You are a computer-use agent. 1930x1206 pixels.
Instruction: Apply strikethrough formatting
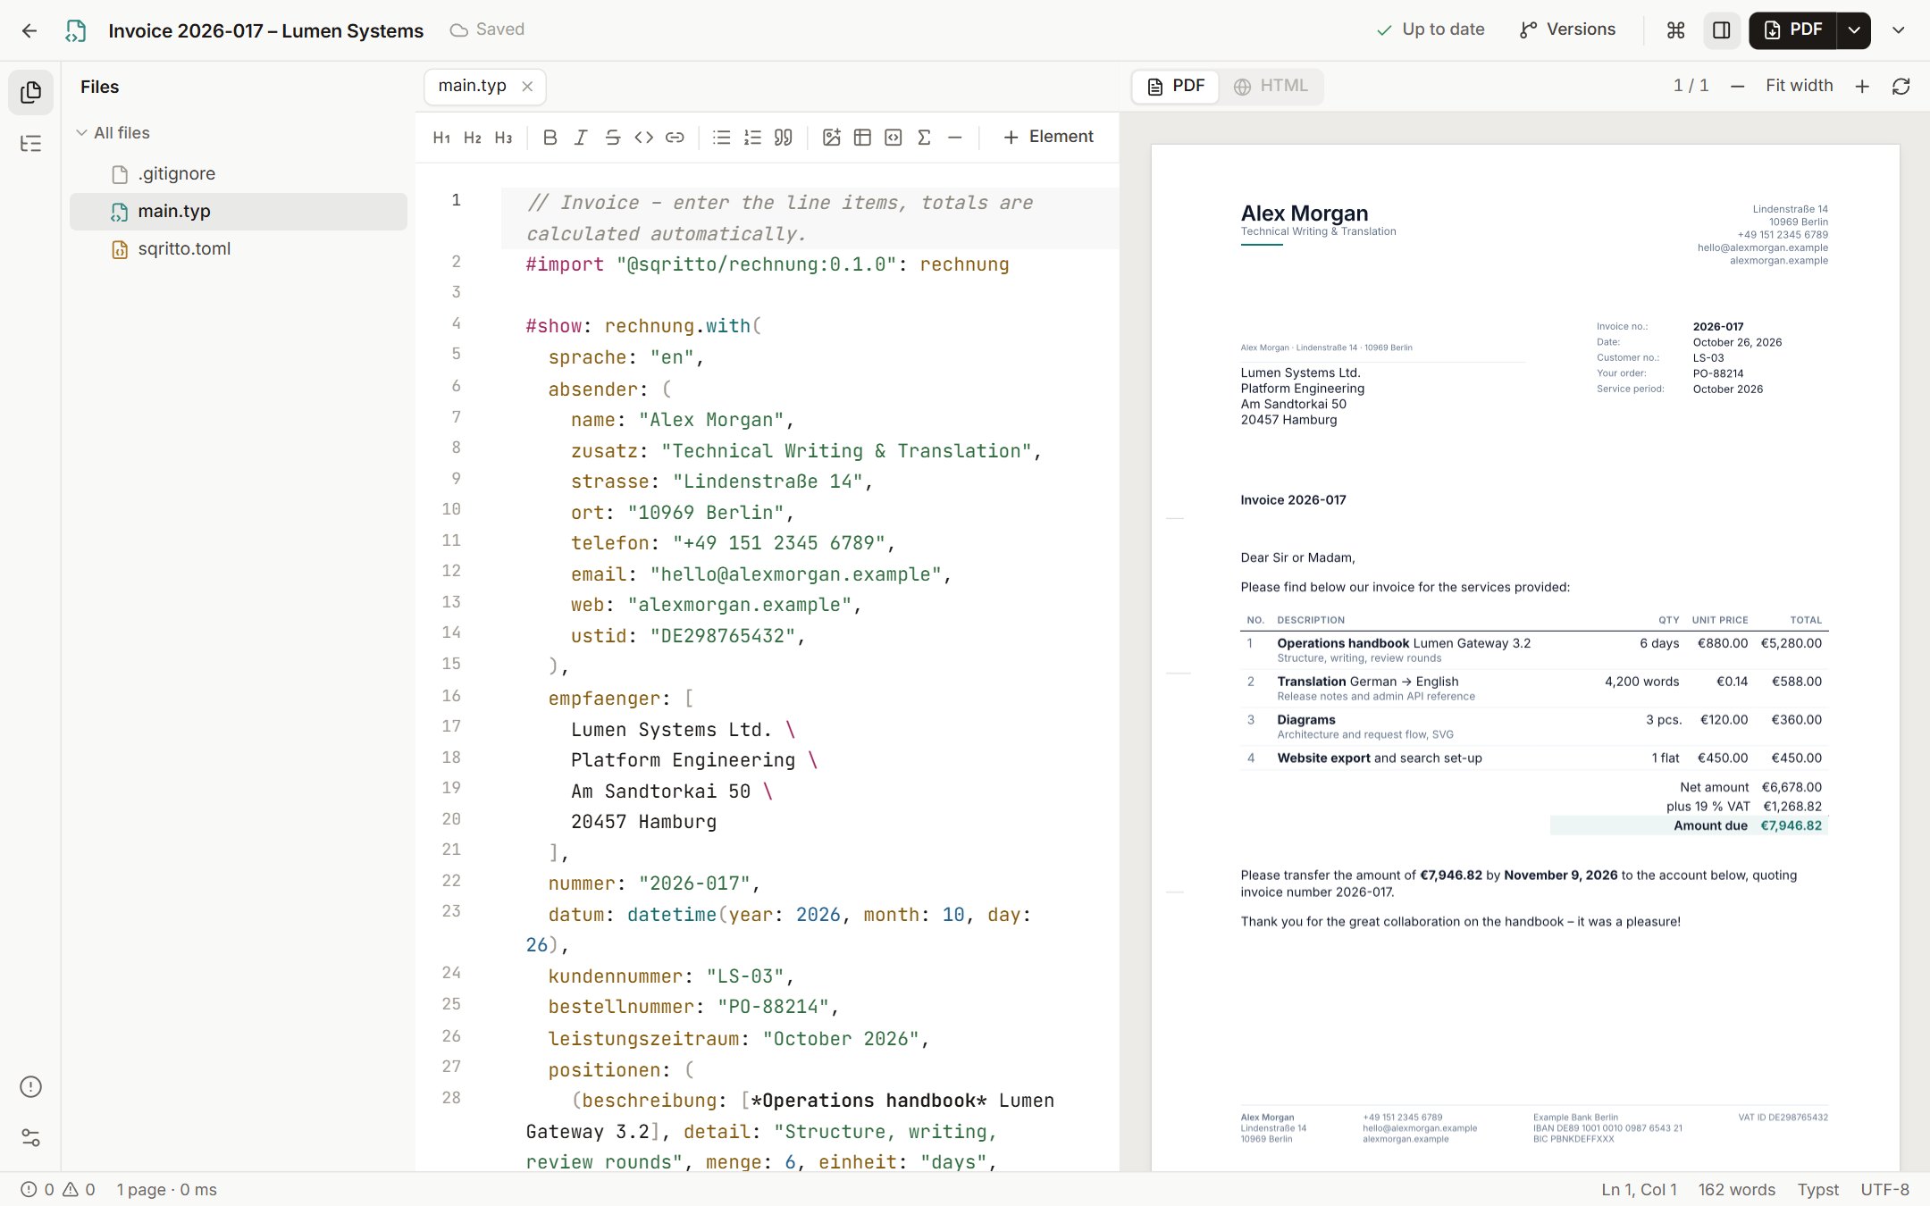pos(612,138)
